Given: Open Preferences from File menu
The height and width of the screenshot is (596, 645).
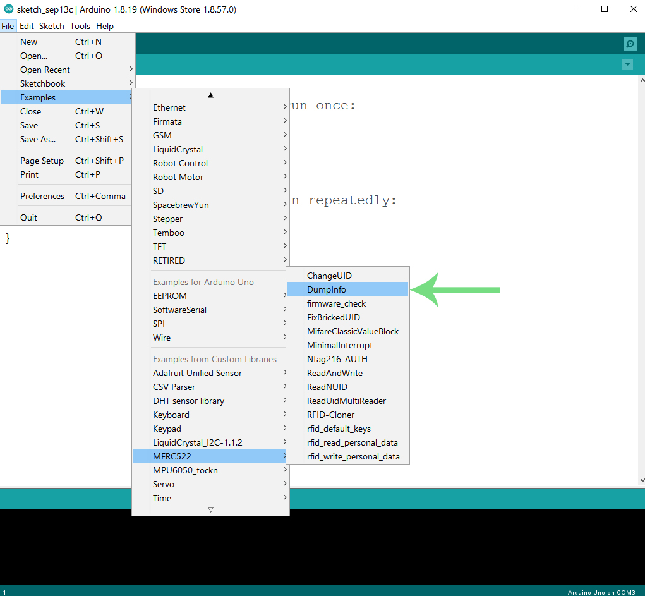Looking at the screenshot, I should (x=66, y=197).
